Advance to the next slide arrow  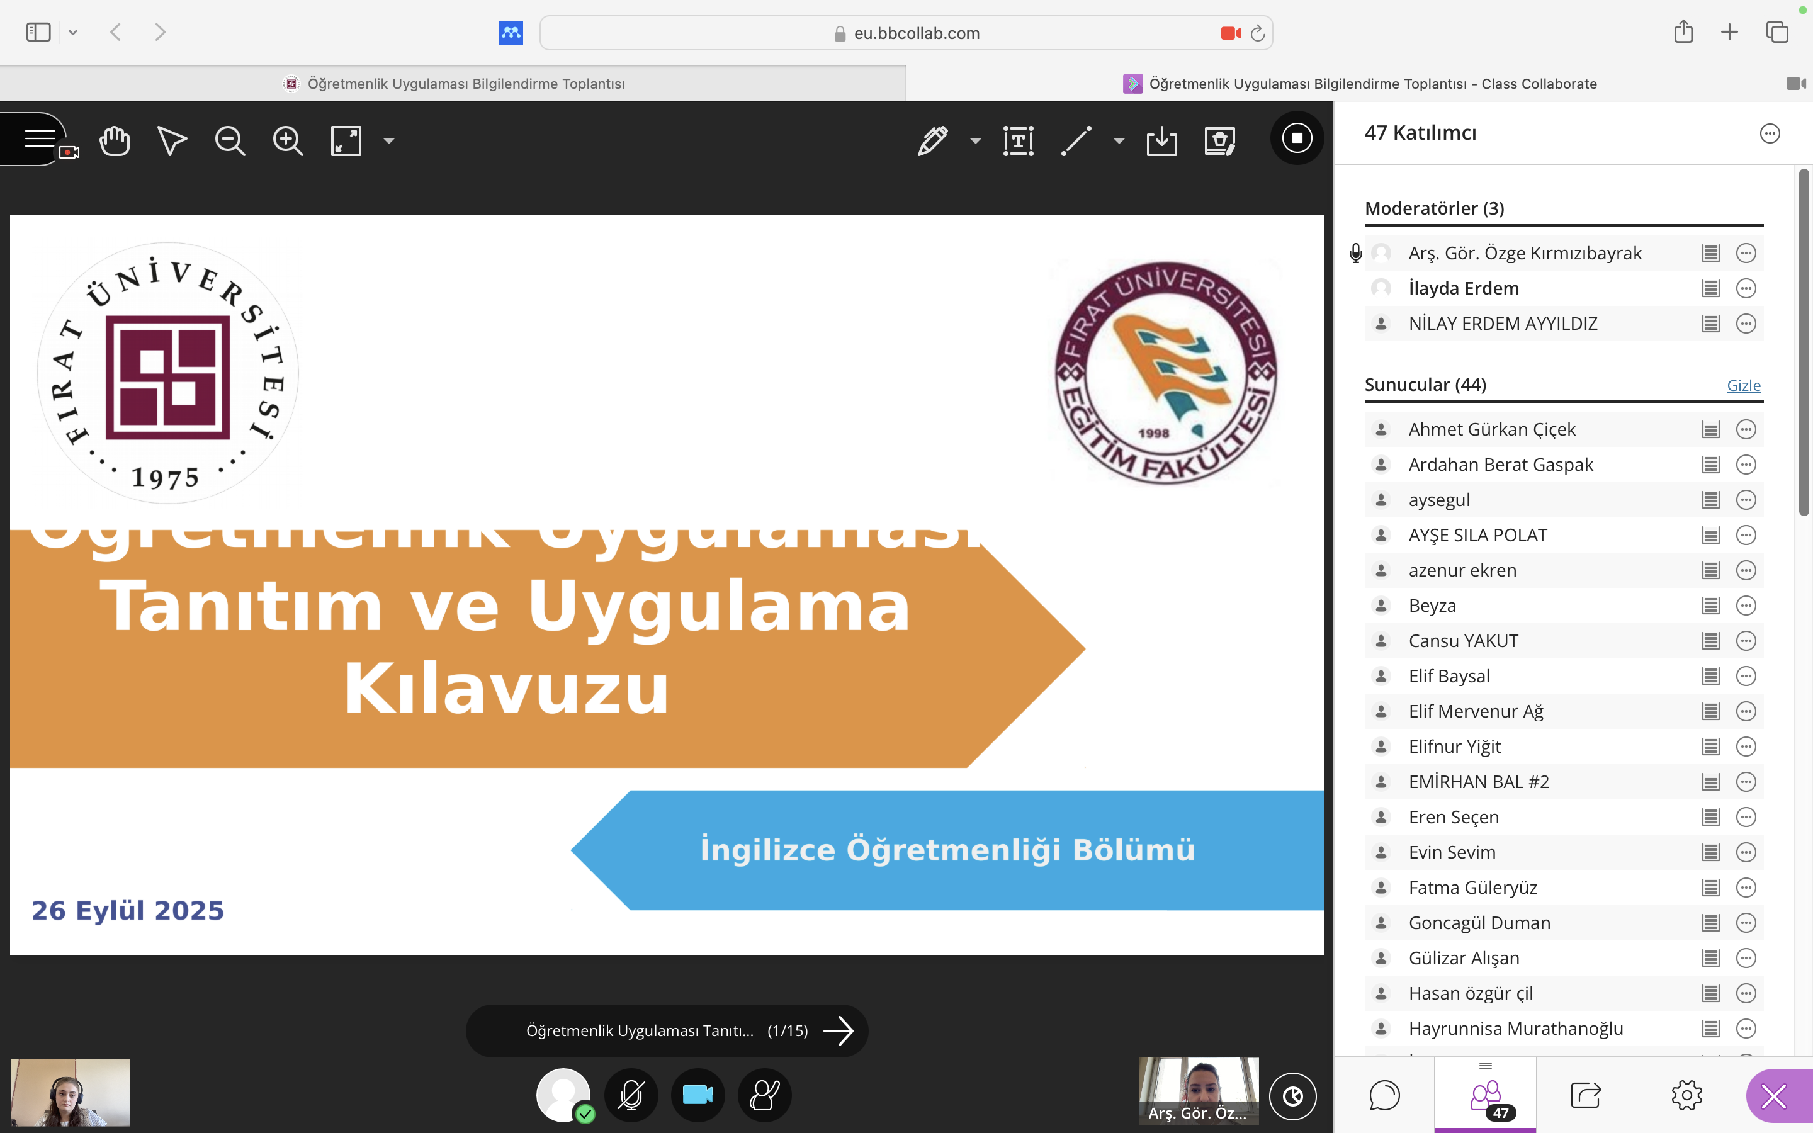[839, 1030]
